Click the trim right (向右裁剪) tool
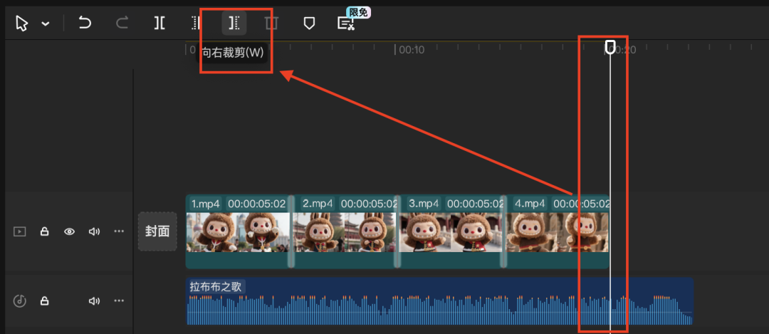The height and width of the screenshot is (334, 769). click(x=234, y=24)
